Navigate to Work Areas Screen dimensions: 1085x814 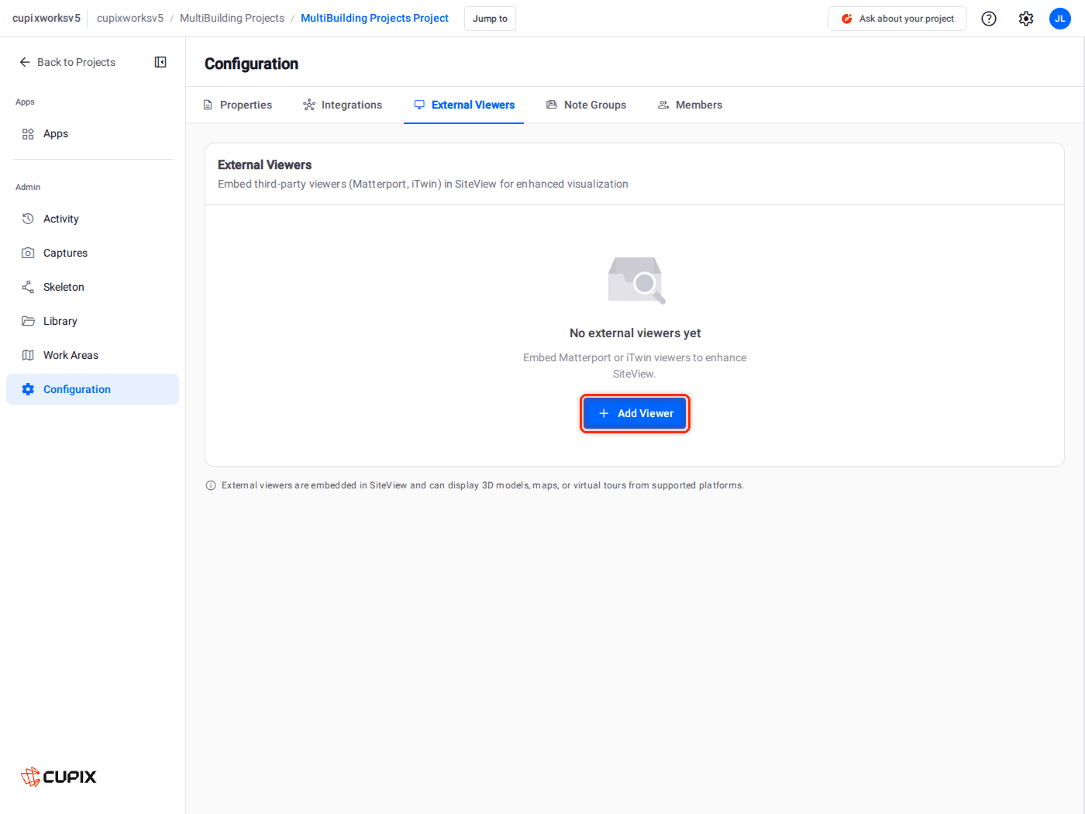click(x=92, y=355)
